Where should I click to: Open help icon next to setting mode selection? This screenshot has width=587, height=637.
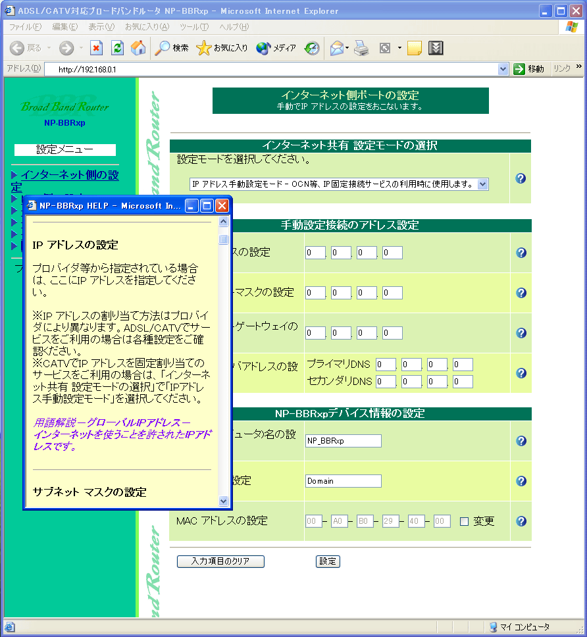pos(521,178)
